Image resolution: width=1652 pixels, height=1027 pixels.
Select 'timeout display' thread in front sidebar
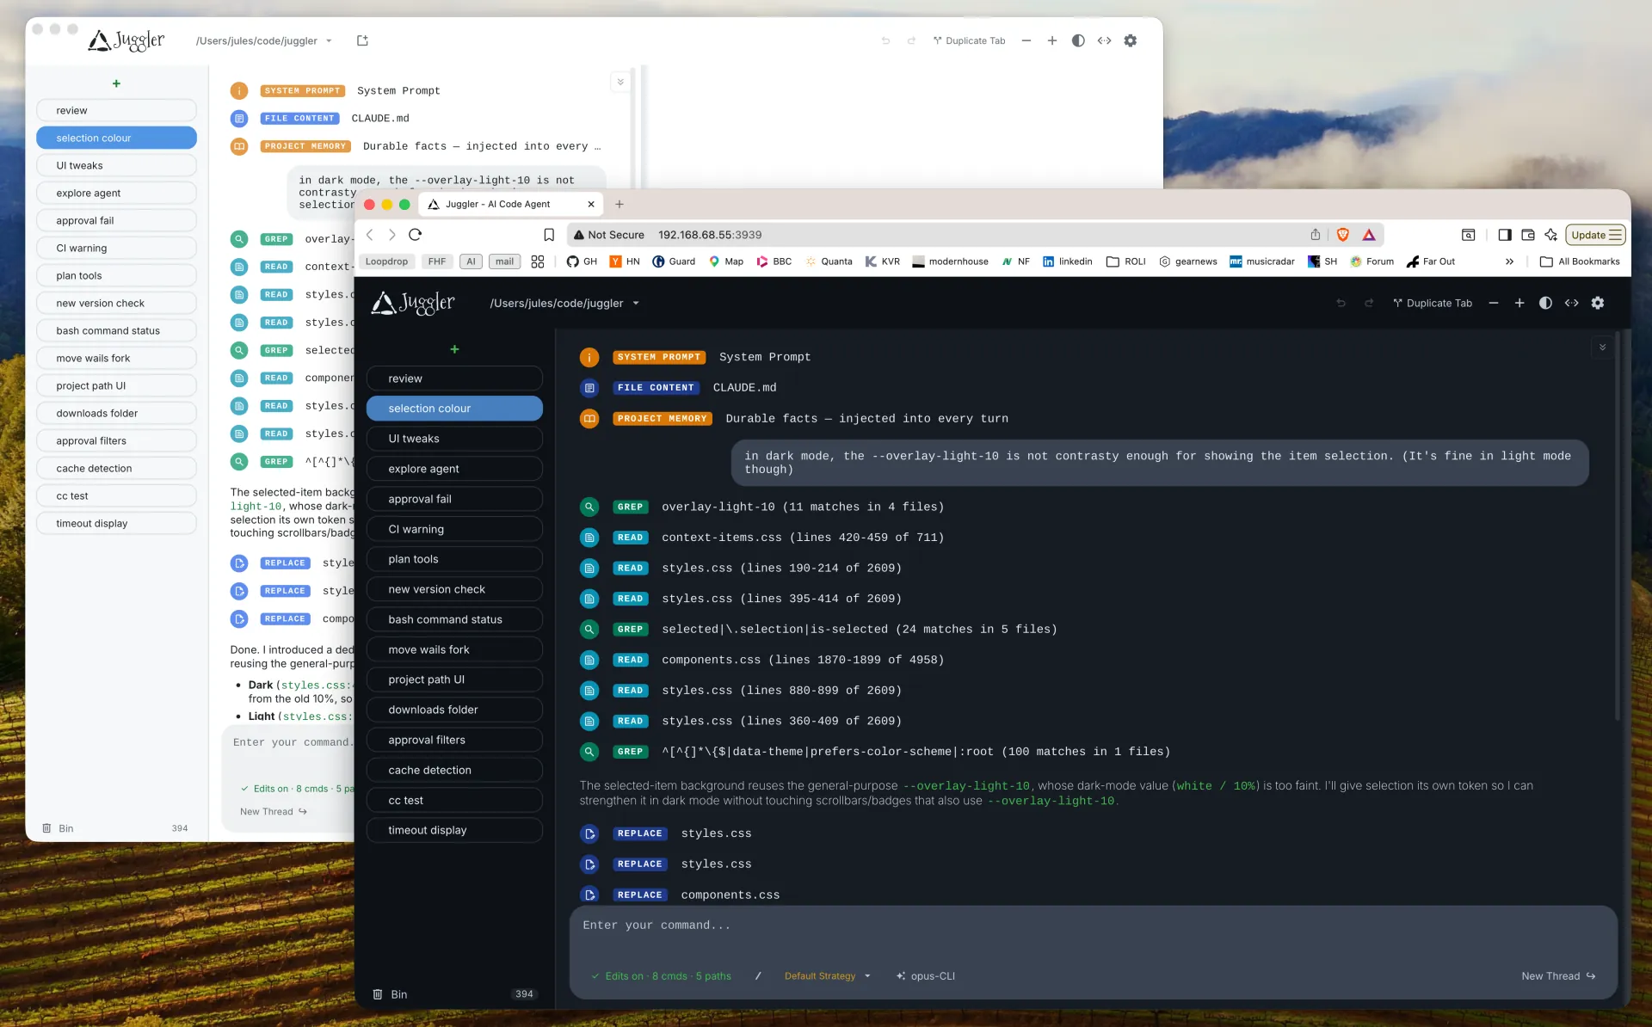tap(454, 830)
